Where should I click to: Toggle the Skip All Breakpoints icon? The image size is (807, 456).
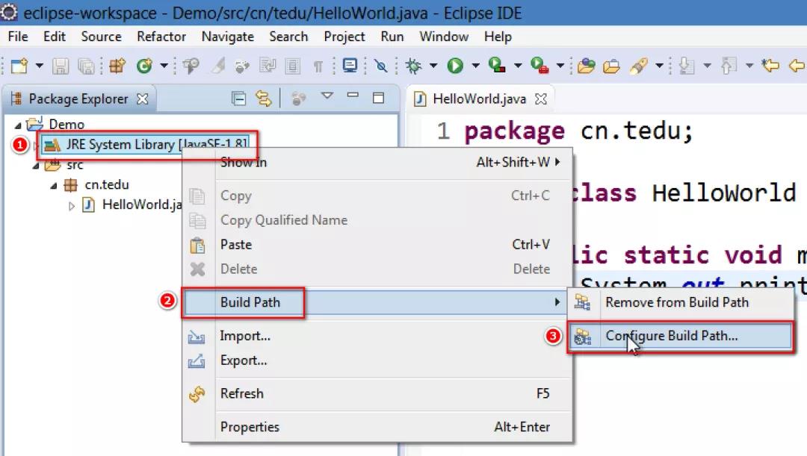pos(381,66)
